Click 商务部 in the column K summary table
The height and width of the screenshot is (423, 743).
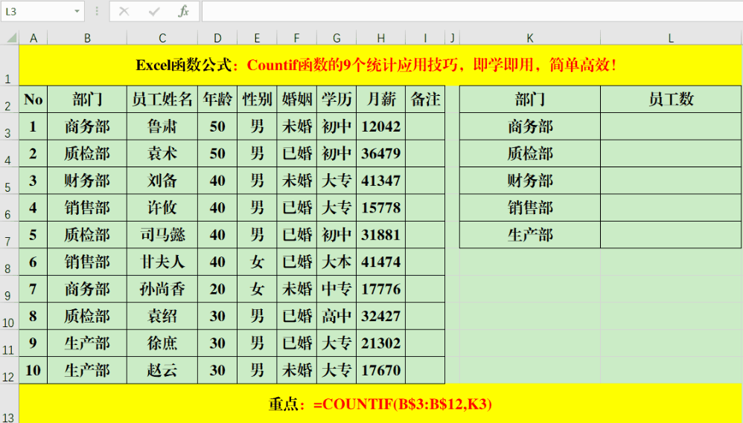click(530, 126)
